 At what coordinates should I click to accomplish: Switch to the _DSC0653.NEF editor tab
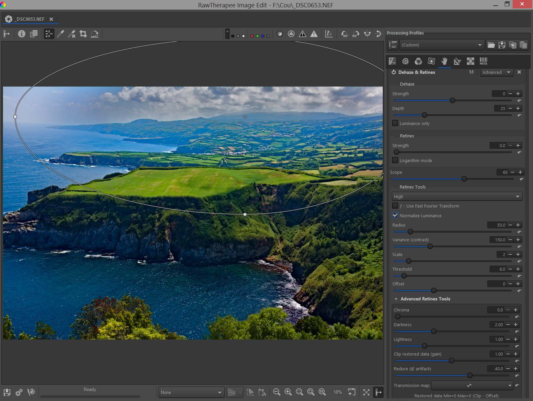pyautogui.click(x=29, y=19)
